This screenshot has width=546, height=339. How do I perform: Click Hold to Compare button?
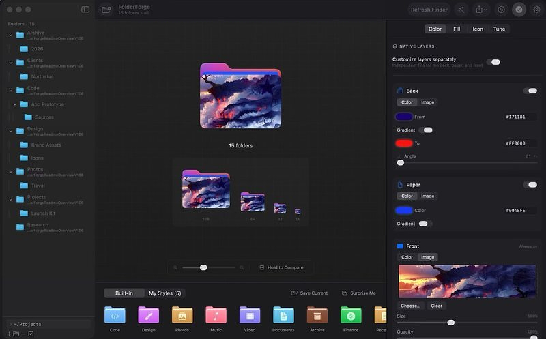(x=281, y=267)
